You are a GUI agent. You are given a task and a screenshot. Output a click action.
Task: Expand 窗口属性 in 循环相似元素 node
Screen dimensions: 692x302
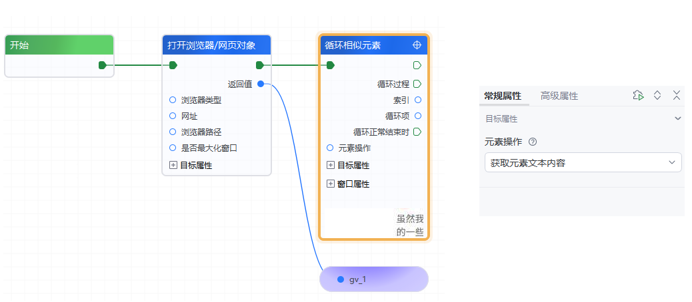coord(331,184)
